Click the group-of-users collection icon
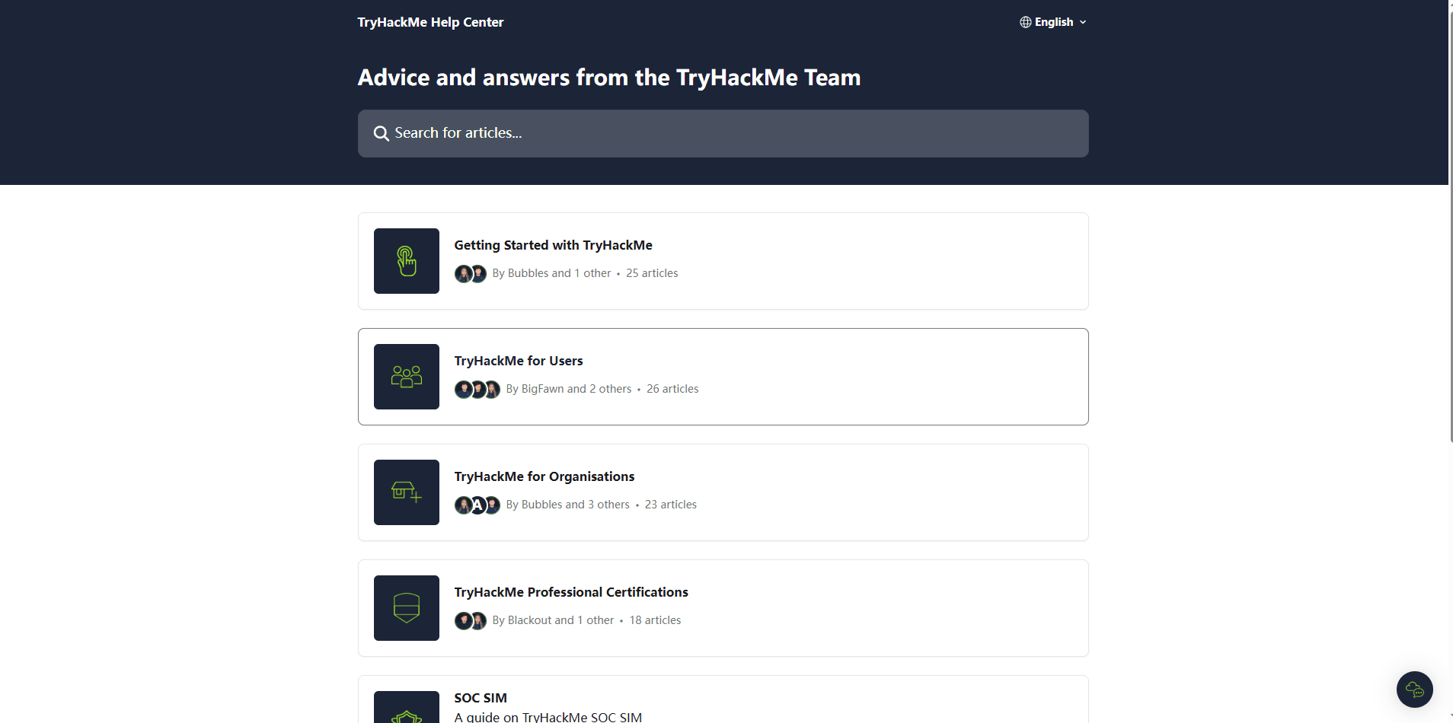 coord(406,377)
